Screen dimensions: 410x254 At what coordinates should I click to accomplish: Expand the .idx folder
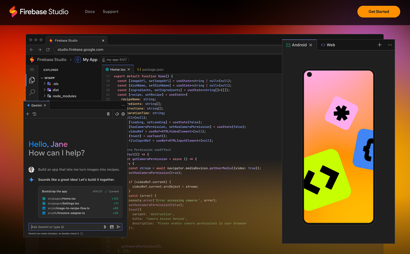(x=45, y=84)
